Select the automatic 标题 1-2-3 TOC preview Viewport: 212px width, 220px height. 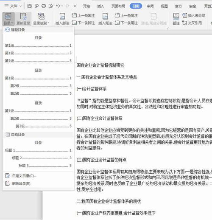click(x=38, y=154)
